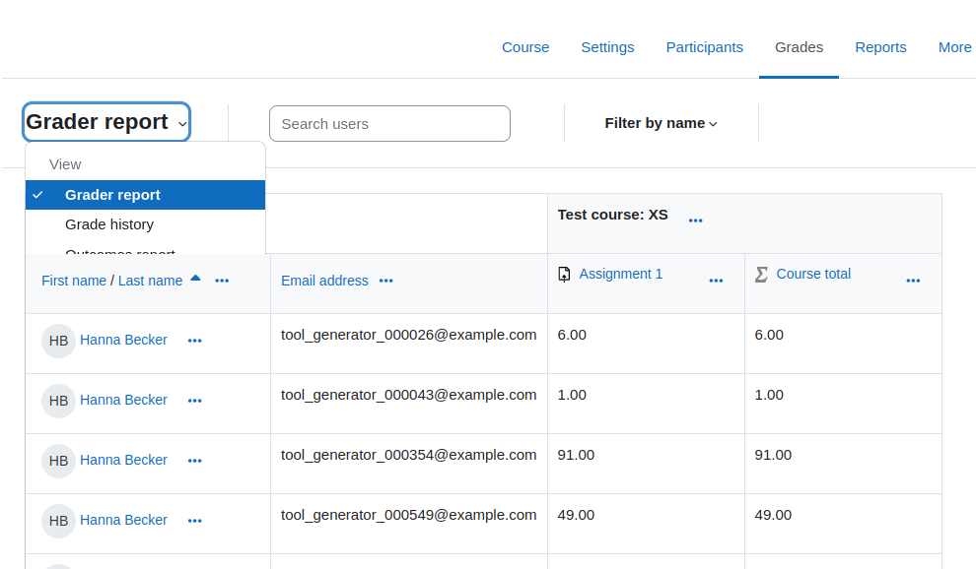Focus the Search users field
Viewport: 976px width, 569px height.
[x=389, y=124]
